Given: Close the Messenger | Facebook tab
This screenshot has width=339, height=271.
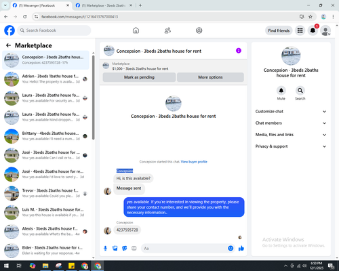Looking at the screenshot, I should point(68,5).
